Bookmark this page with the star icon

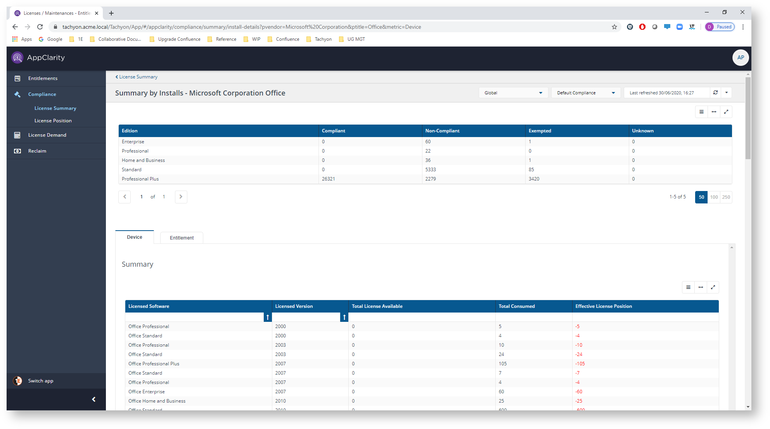[614, 27]
